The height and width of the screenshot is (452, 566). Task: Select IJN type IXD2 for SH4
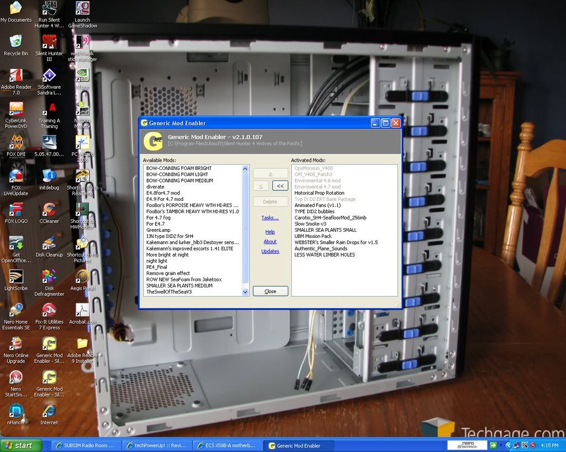click(x=170, y=236)
